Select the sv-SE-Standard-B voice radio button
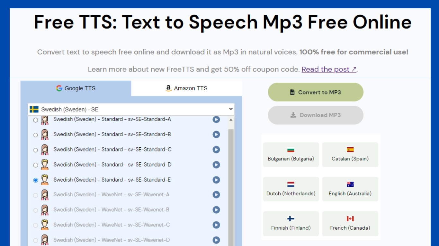439x246 pixels. click(36, 135)
